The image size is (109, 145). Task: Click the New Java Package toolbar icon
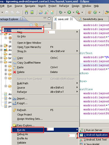point(90,12)
